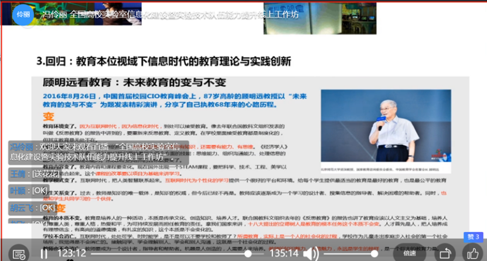Viewport: 487px width, 261px height.
Task: Pause the video playback
Action: (44, 253)
